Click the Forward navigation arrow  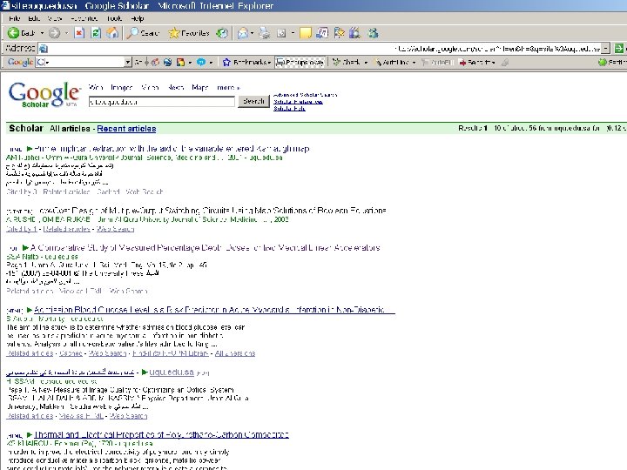click(54, 33)
